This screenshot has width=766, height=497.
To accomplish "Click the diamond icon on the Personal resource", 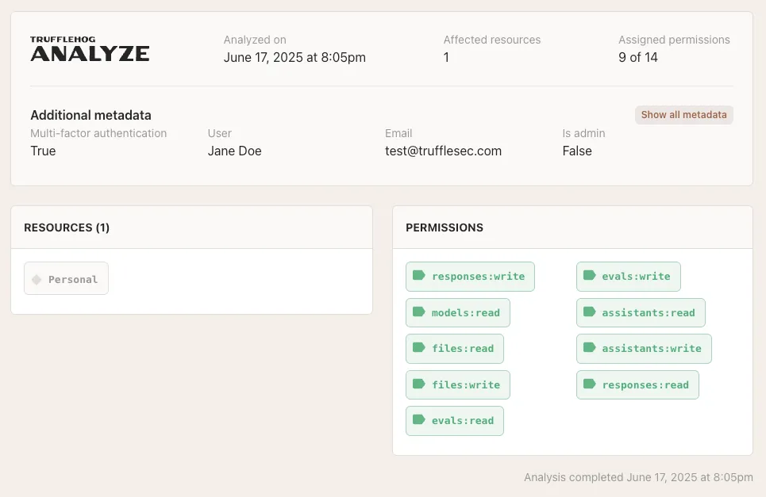I will pyautogui.click(x=37, y=280).
